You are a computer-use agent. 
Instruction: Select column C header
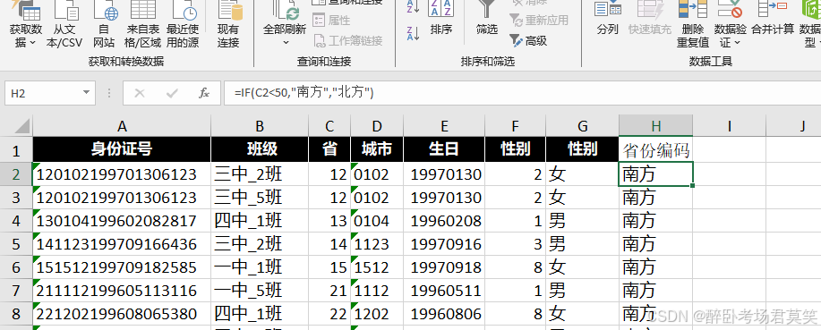pyautogui.click(x=329, y=125)
